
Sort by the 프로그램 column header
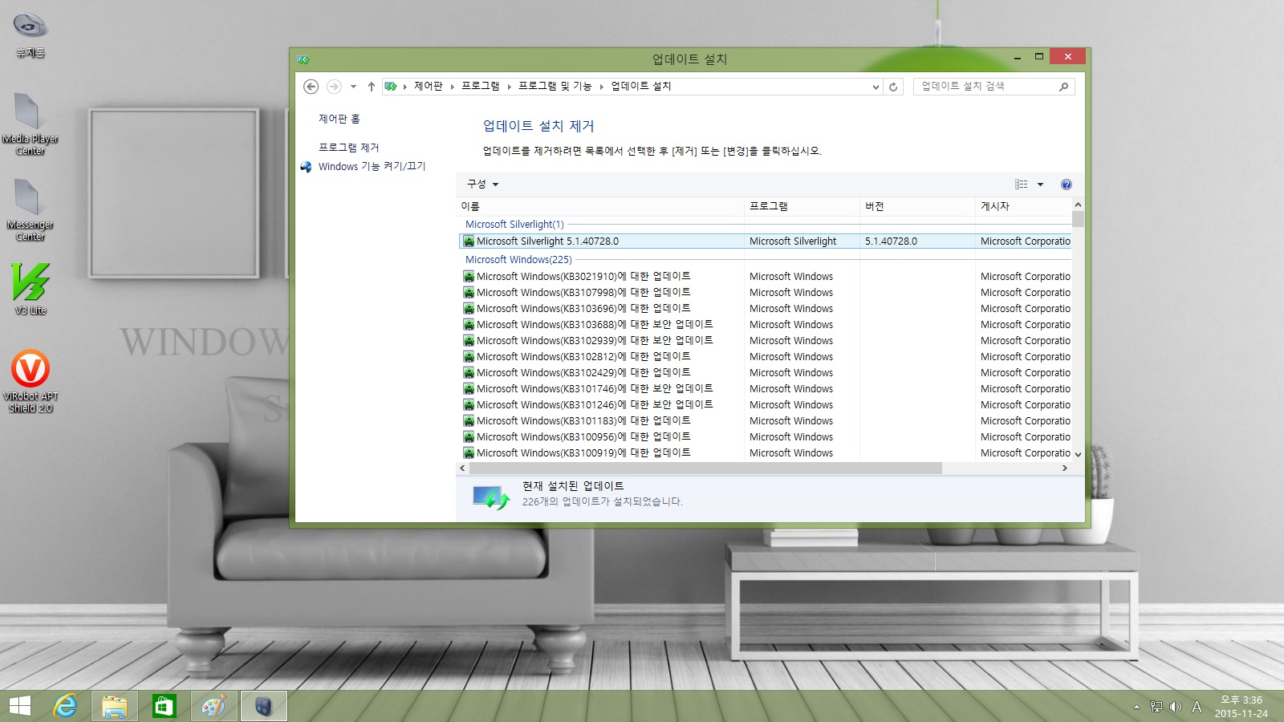pos(802,206)
